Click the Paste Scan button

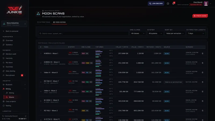tap(200, 16)
